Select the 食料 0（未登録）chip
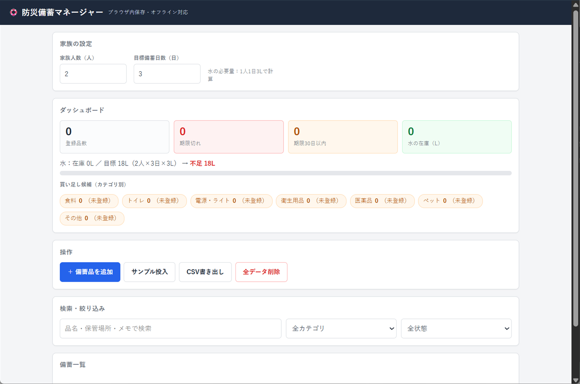580x384 pixels. pos(89,201)
